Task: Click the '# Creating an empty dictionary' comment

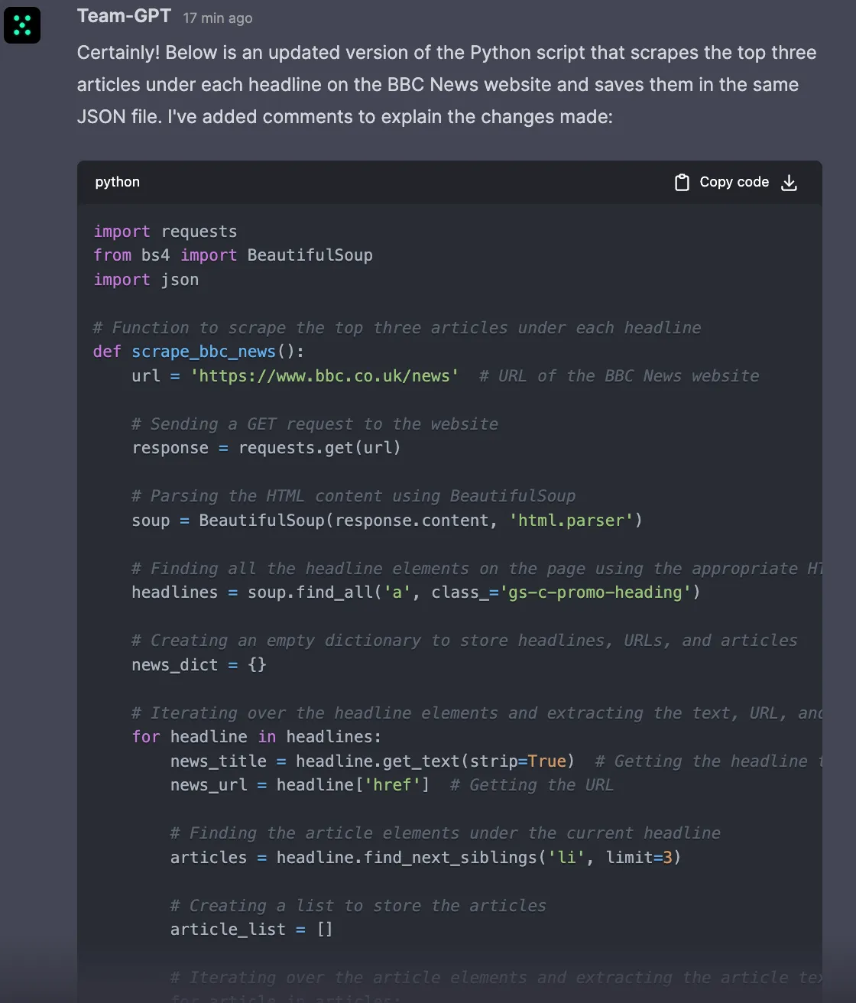Action: pos(465,641)
